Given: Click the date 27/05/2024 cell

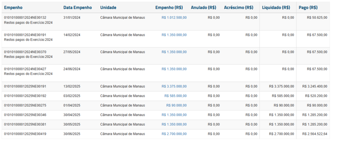Looking at the screenshot, I should click(72, 52).
